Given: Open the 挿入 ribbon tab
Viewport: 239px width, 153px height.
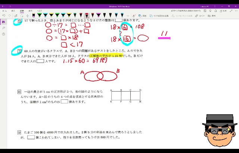Looking at the screenshot, I should pyautogui.click(x=13, y=11).
